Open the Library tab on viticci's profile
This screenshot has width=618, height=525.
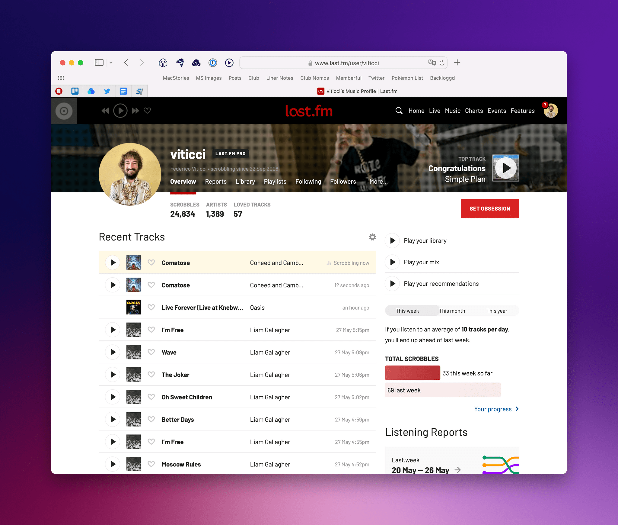(x=245, y=181)
